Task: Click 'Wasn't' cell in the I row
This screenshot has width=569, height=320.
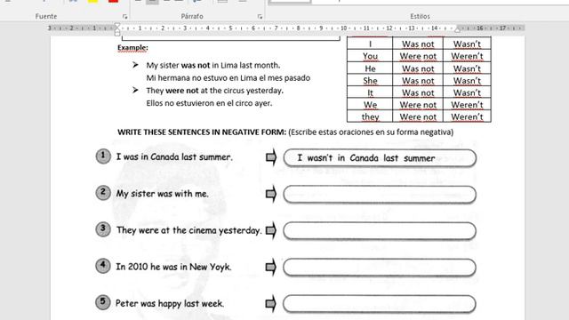Action: click(467, 44)
